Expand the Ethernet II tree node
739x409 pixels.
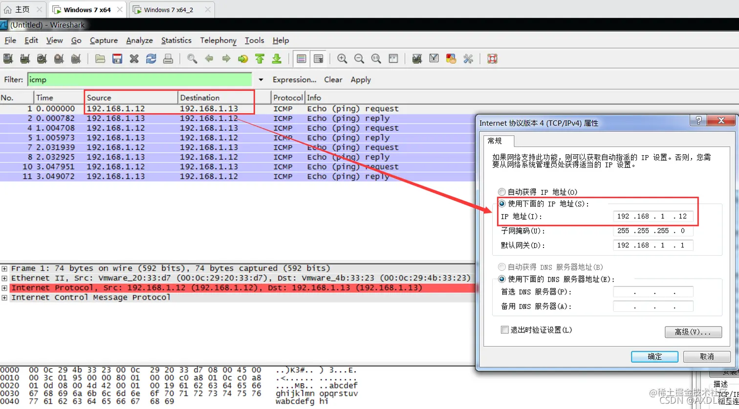point(4,278)
